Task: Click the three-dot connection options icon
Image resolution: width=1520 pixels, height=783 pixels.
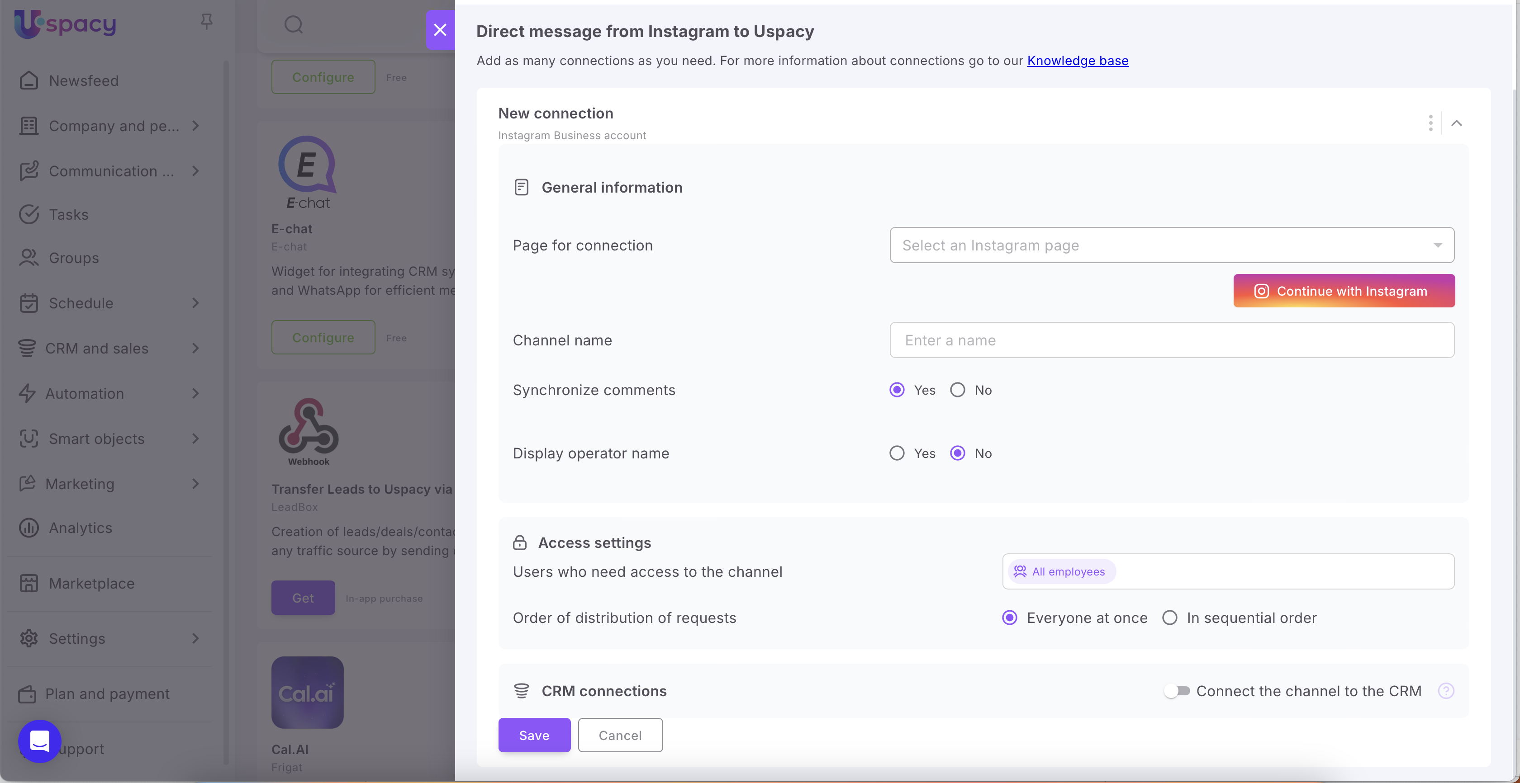Action: pos(1430,123)
